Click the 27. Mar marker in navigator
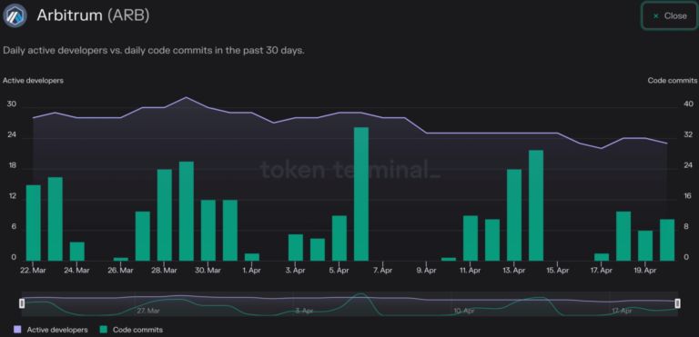The image size is (699, 337). pos(148,311)
